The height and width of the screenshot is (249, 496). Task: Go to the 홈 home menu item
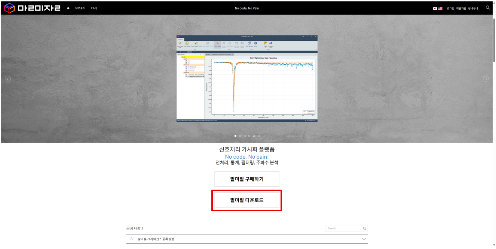68,8
